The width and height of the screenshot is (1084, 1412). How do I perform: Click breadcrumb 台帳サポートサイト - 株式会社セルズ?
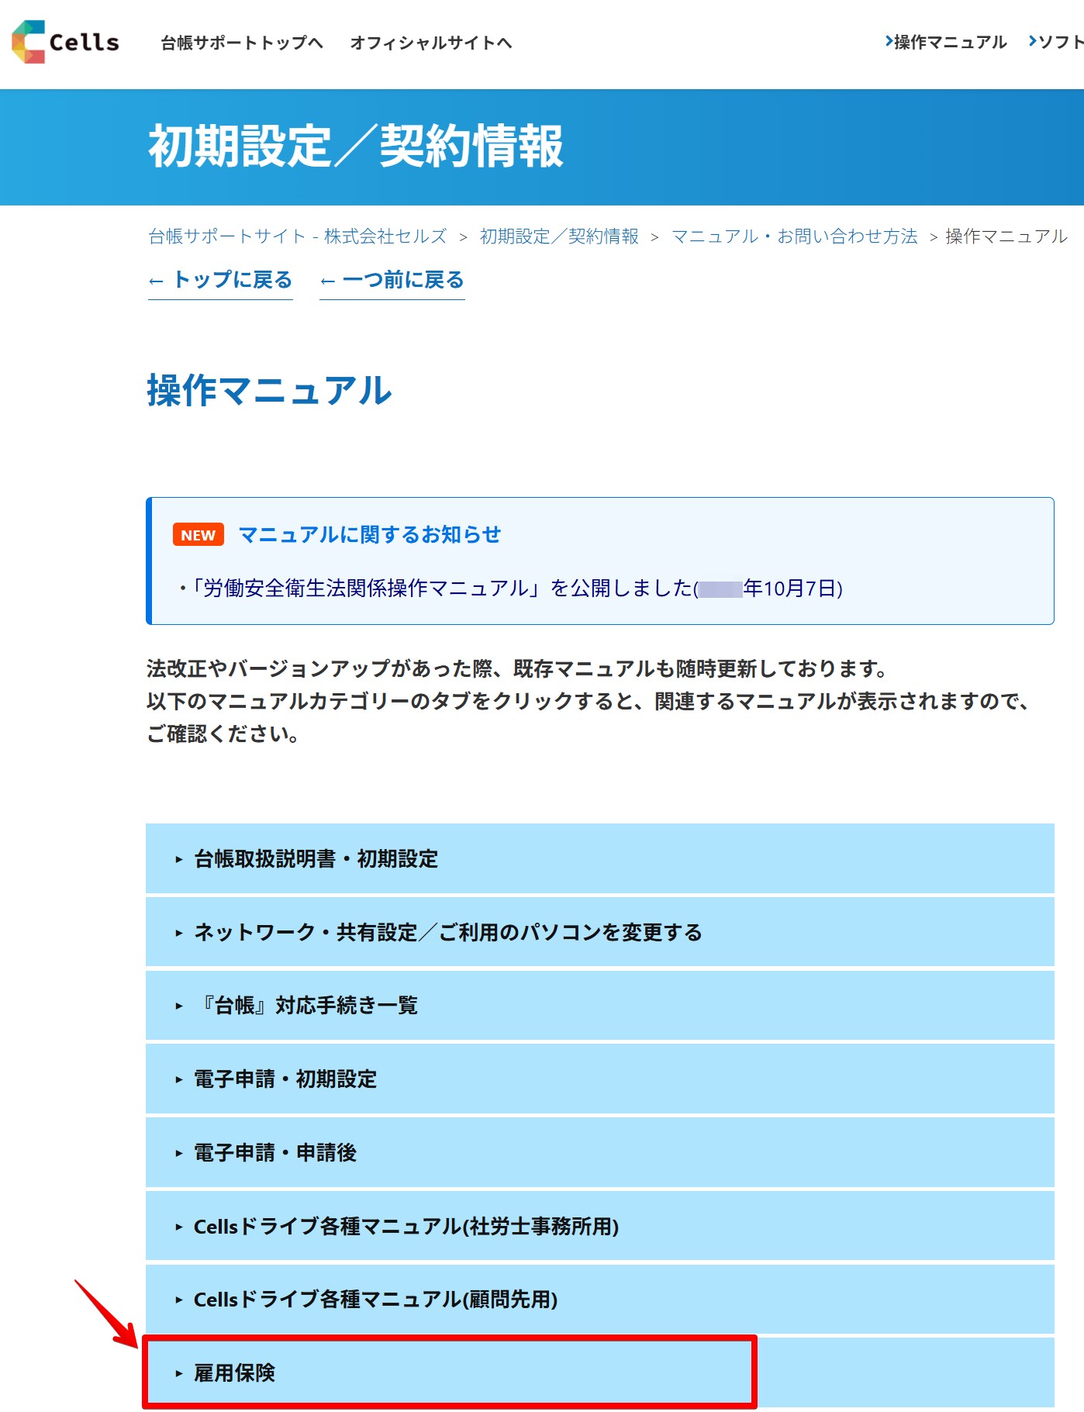point(298,236)
